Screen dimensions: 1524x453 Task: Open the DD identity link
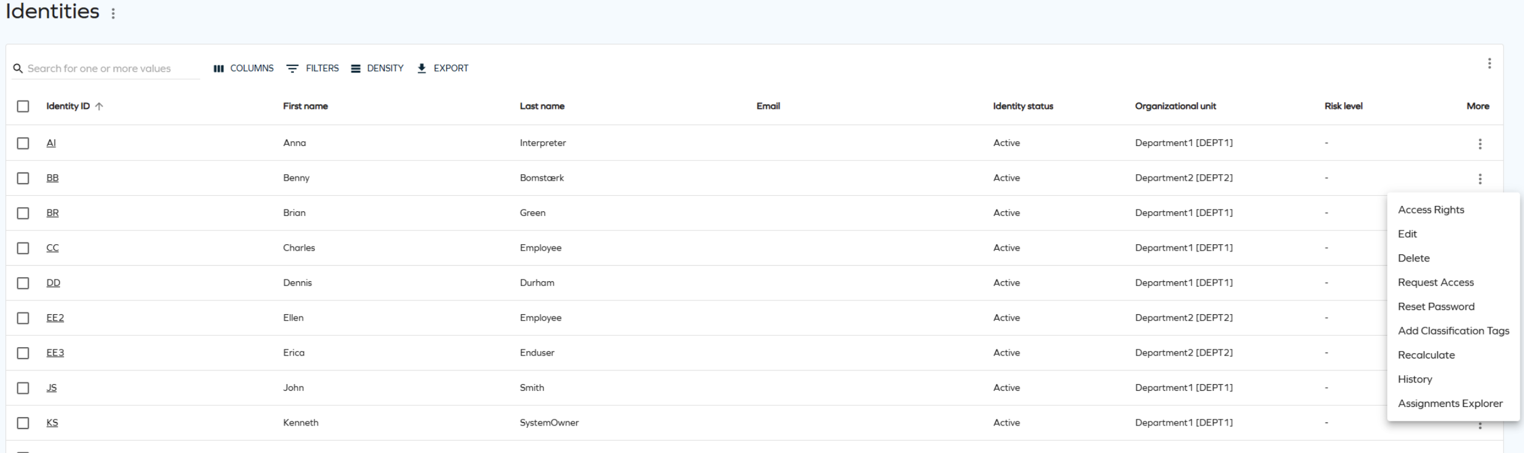pos(53,283)
